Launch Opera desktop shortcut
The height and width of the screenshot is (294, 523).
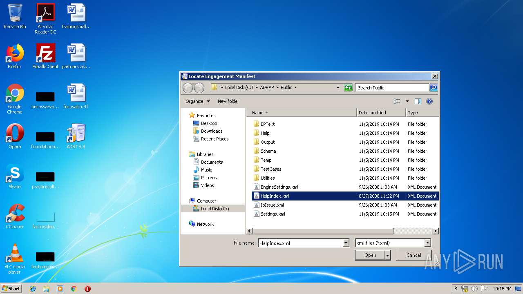coord(15,136)
